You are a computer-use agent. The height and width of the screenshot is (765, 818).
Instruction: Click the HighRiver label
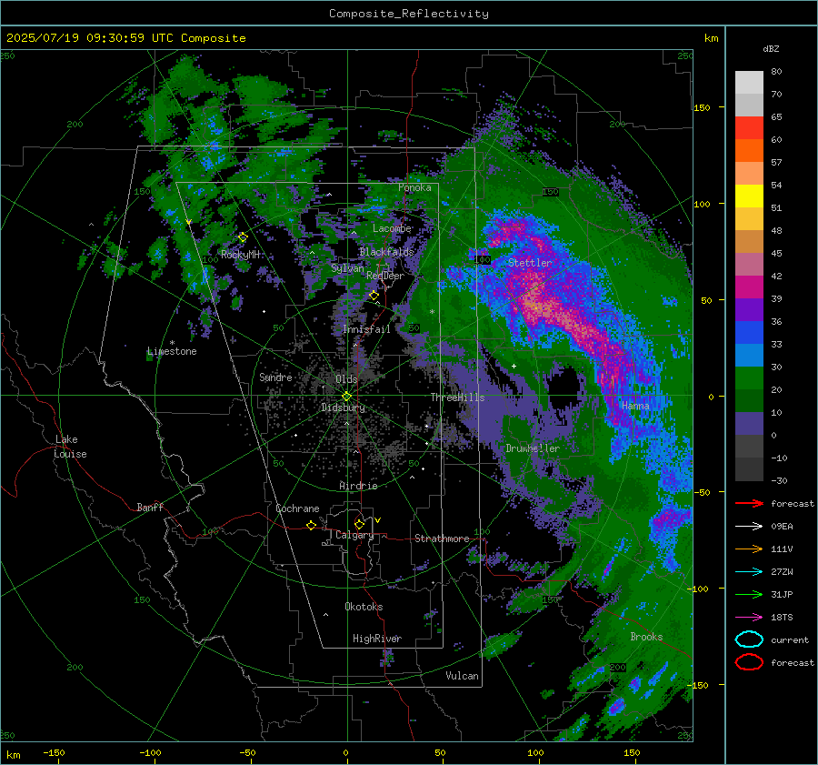coord(377,639)
